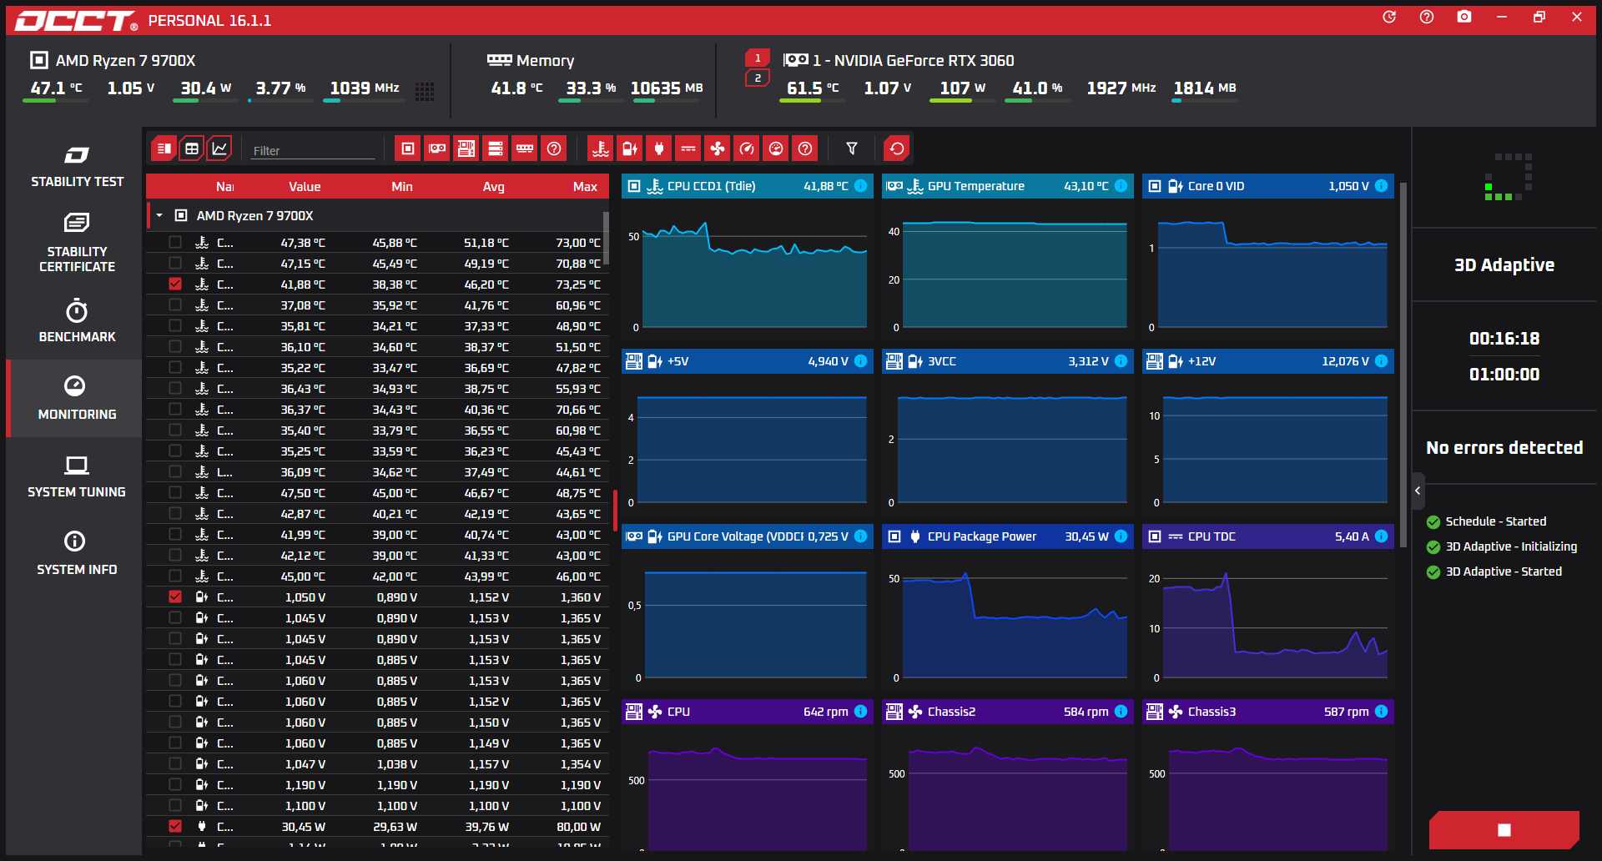Uncheck the 41,88 °C temperature sensor row
The height and width of the screenshot is (861, 1602).
pyautogui.click(x=175, y=284)
